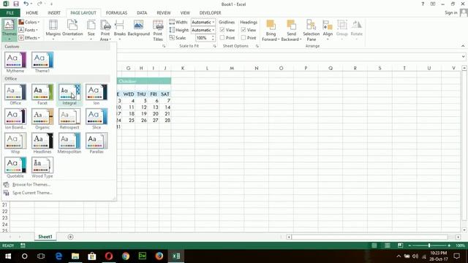
Task: Apply the Facet theme
Action: (42, 94)
